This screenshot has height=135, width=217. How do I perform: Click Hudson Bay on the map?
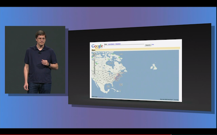[x=110, y=63]
